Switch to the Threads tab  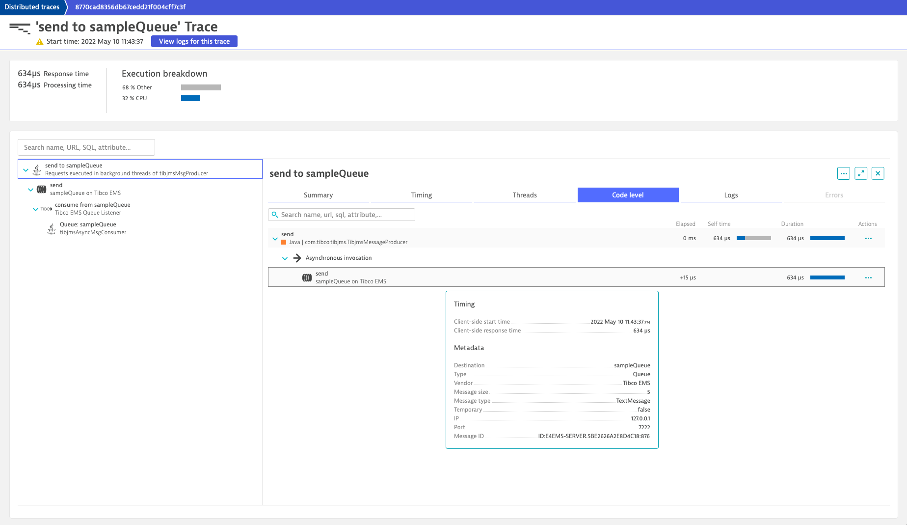[x=525, y=195]
